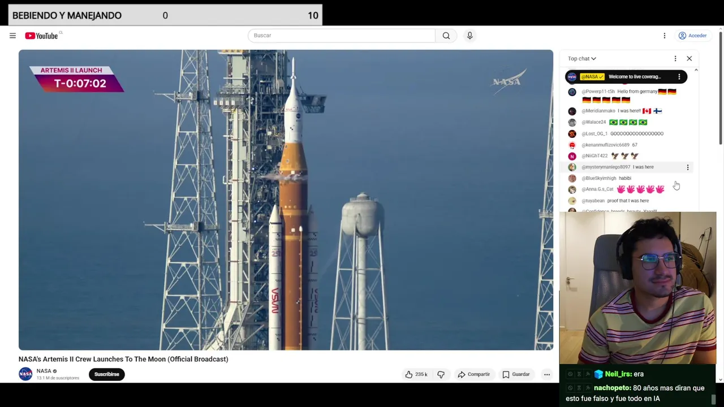Click @NiiGhT422 eagle emoji message
724x407 pixels.
[628, 156]
